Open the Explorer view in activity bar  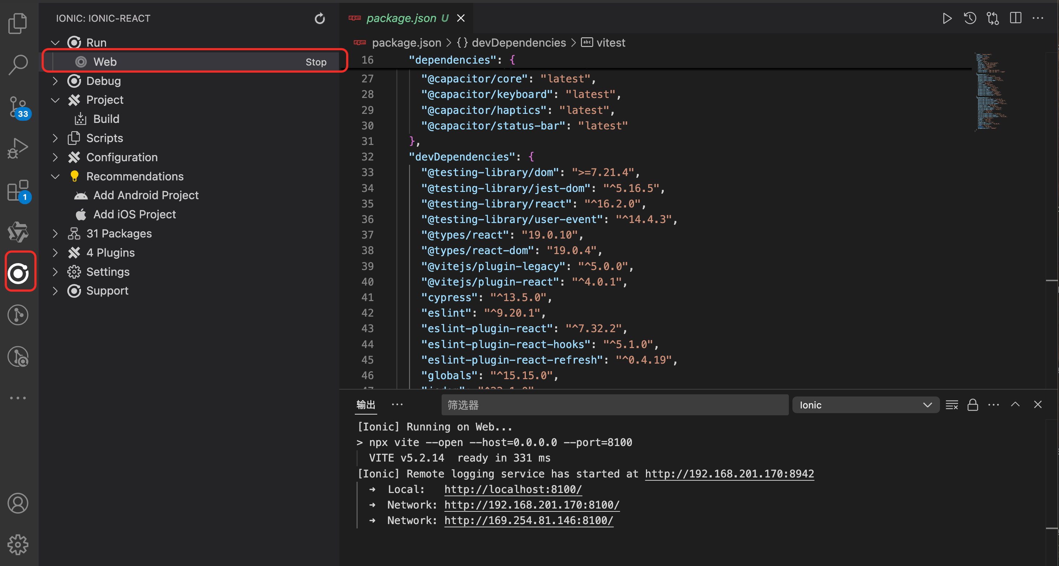click(x=18, y=23)
